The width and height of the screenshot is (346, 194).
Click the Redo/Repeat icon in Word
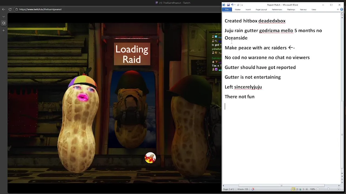click(x=238, y=5)
